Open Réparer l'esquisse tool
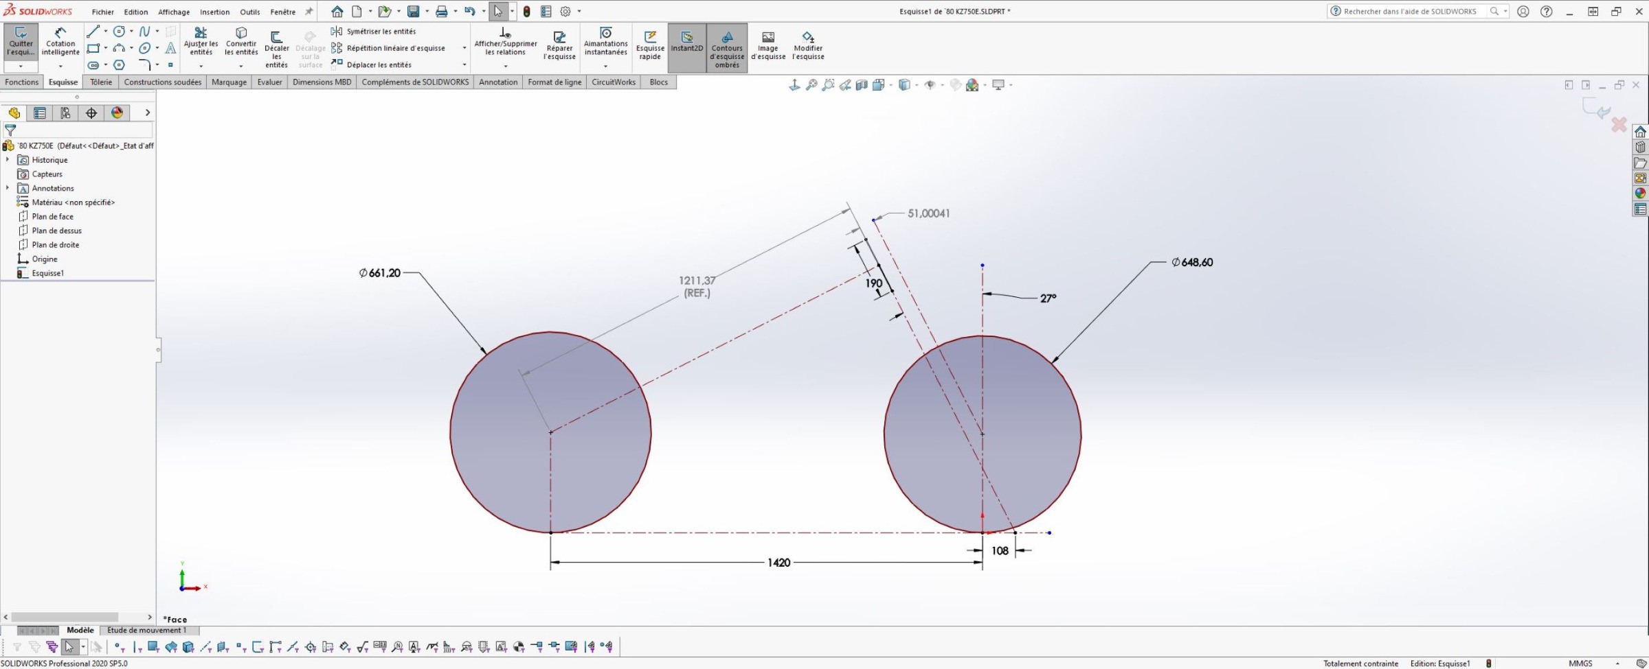The width and height of the screenshot is (1649, 669). 559,46
